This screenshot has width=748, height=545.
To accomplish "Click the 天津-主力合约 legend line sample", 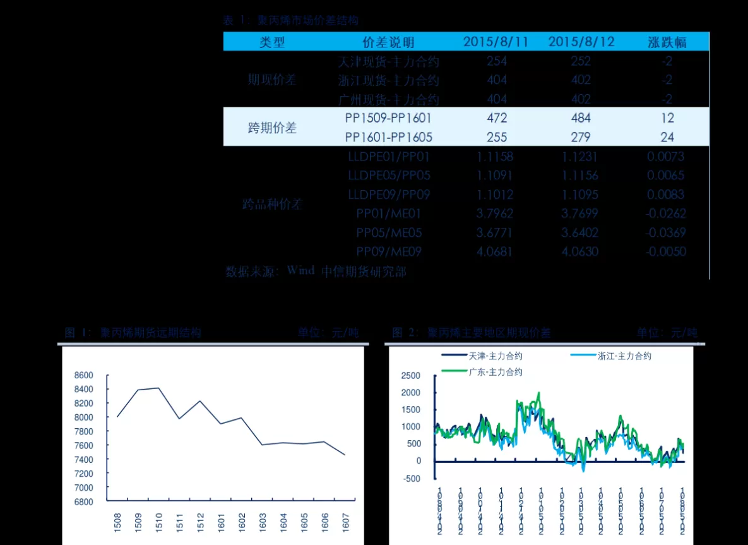I will pyautogui.click(x=454, y=355).
